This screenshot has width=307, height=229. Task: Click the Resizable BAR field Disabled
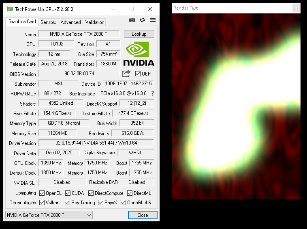[x=137, y=182]
